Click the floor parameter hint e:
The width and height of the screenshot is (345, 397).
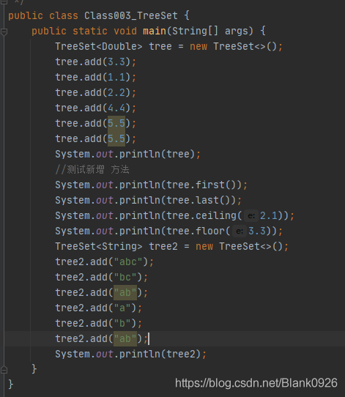tap(240, 231)
